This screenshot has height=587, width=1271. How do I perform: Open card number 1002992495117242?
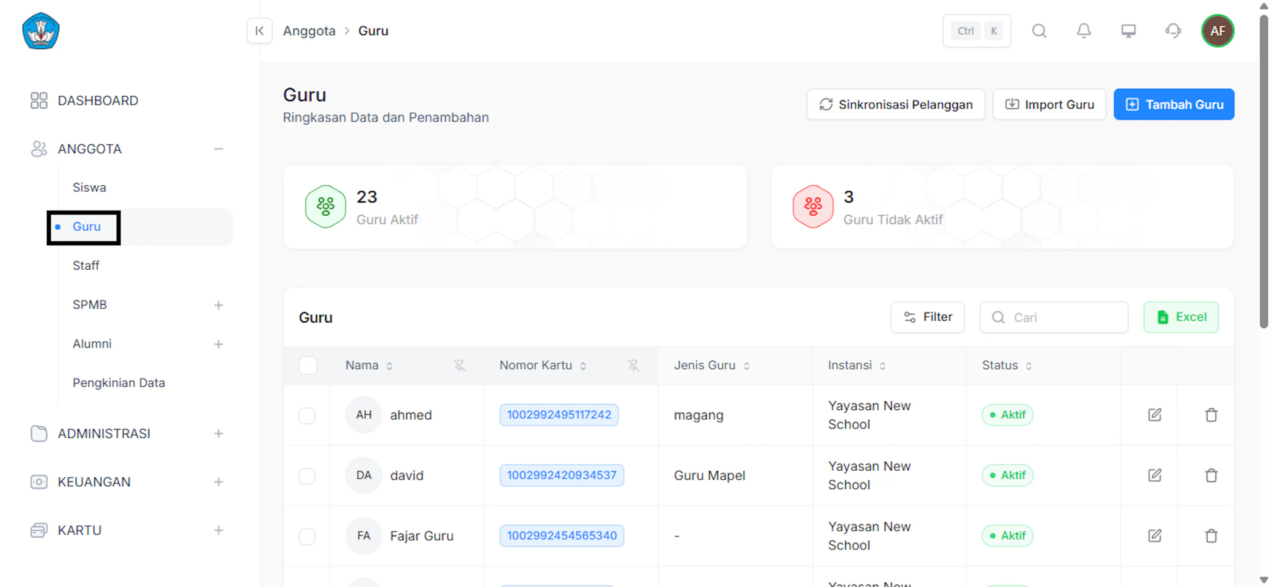click(558, 415)
